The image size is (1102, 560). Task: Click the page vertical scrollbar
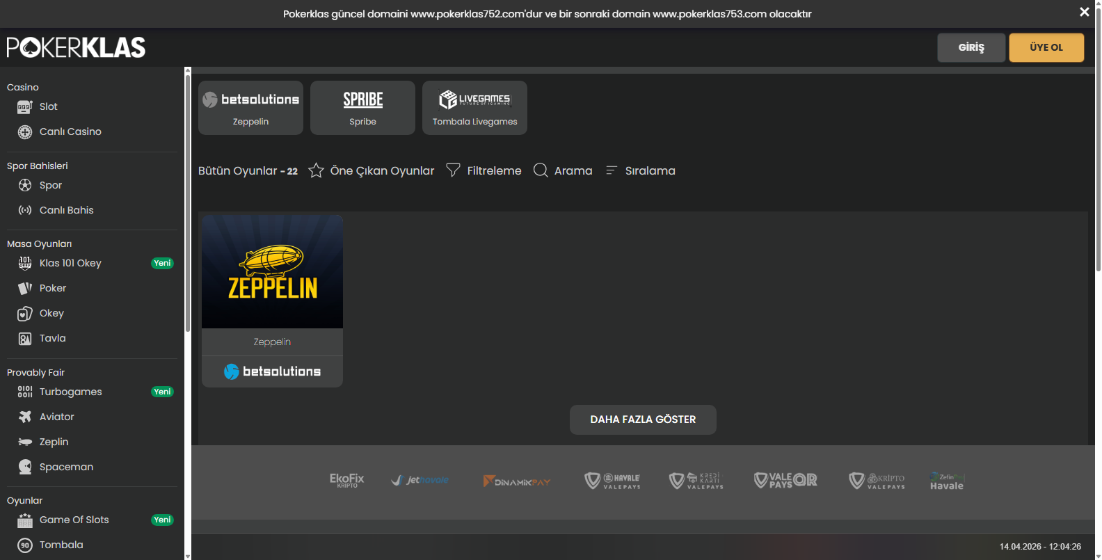pyautogui.click(x=1099, y=139)
